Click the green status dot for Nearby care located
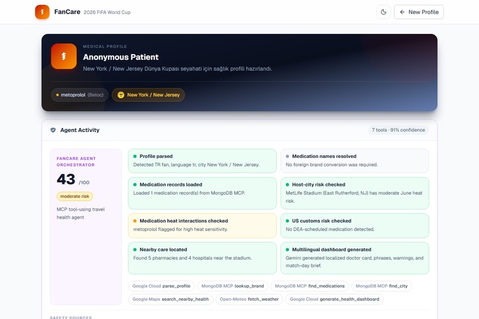 (x=135, y=249)
